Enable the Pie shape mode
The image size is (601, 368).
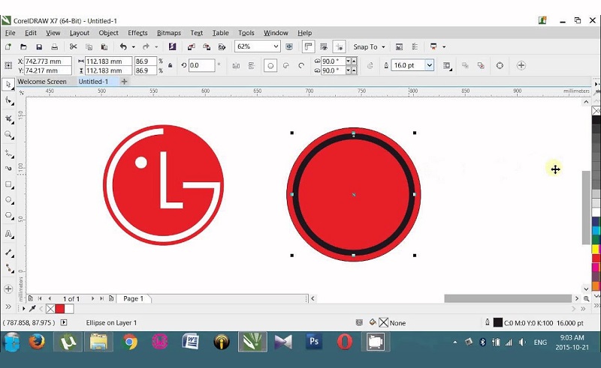[286, 66]
